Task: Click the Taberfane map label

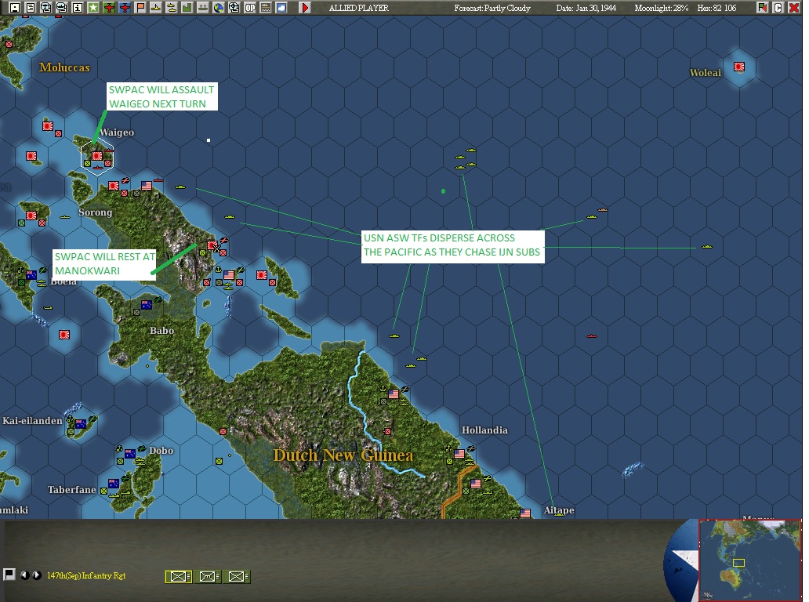Action: tap(71, 490)
